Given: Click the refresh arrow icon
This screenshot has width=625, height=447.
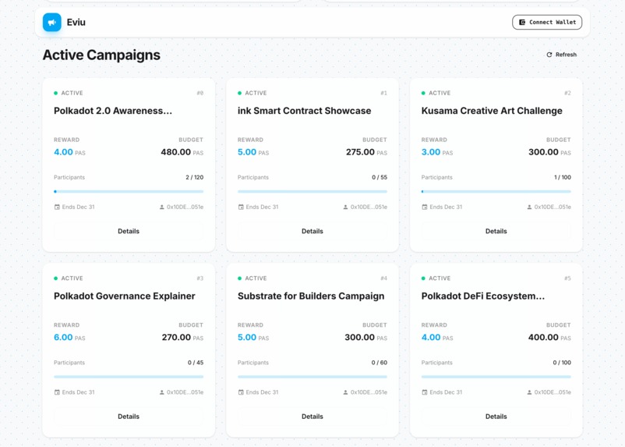Looking at the screenshot, I should 549,55.
